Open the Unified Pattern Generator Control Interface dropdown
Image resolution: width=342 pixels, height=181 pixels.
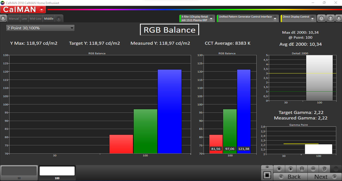tap(248, 18)
